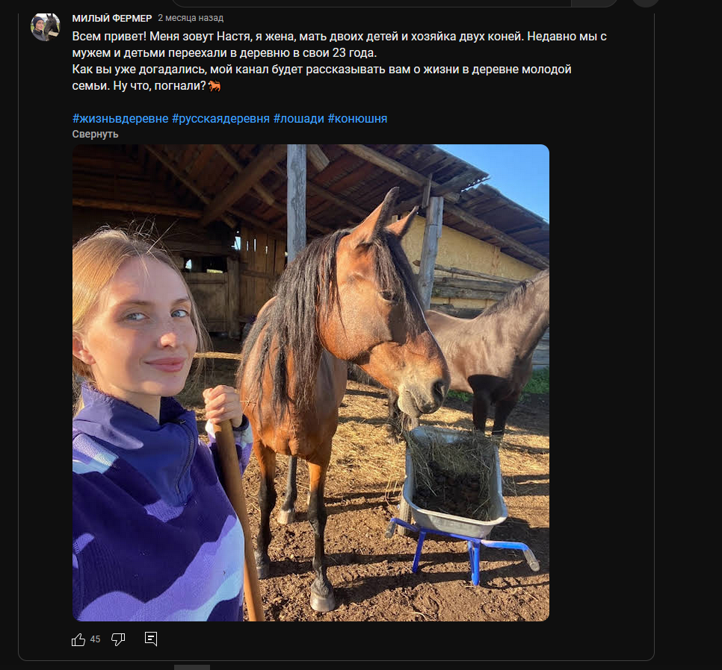The image size is (722, 670).
Task: Open the post comments icon
Action: [x=151, y=639]
